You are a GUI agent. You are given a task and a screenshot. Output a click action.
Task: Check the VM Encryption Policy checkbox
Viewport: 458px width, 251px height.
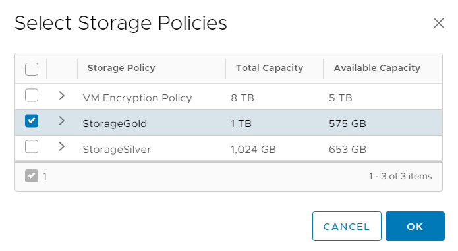click(32, 95)
